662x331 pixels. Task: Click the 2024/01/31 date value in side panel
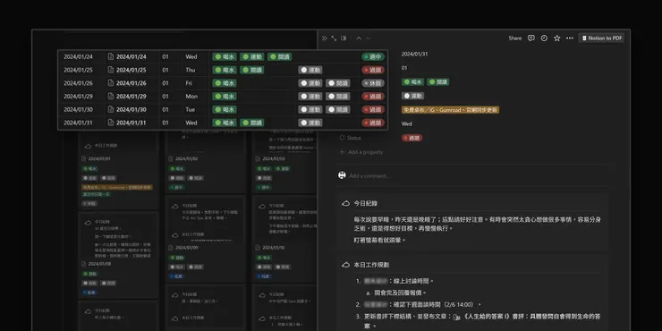coord(414,54)
